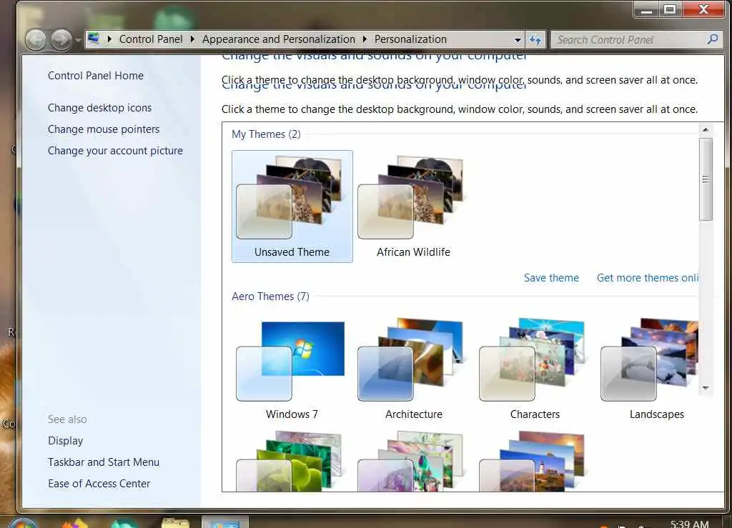This screenshot has height=528, width=732.
Task: Open the folder icon on taskbar
Action: (x=175, y=523)
